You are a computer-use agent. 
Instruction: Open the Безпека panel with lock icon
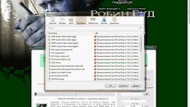pos(104,21)
